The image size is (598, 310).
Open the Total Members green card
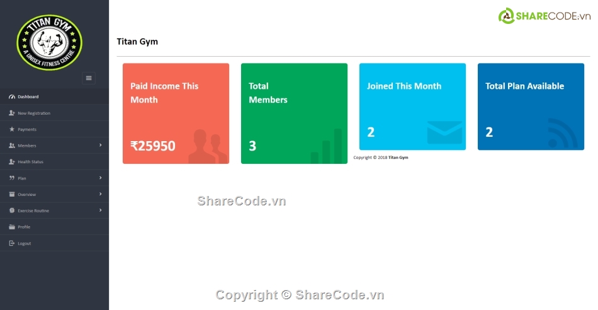tap(294, 113)
